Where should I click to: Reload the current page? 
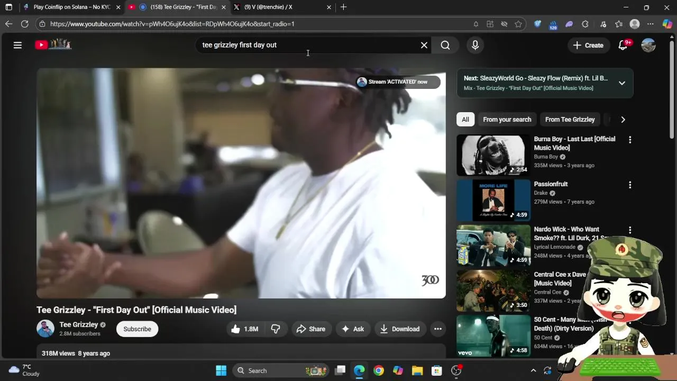point(24,24)
